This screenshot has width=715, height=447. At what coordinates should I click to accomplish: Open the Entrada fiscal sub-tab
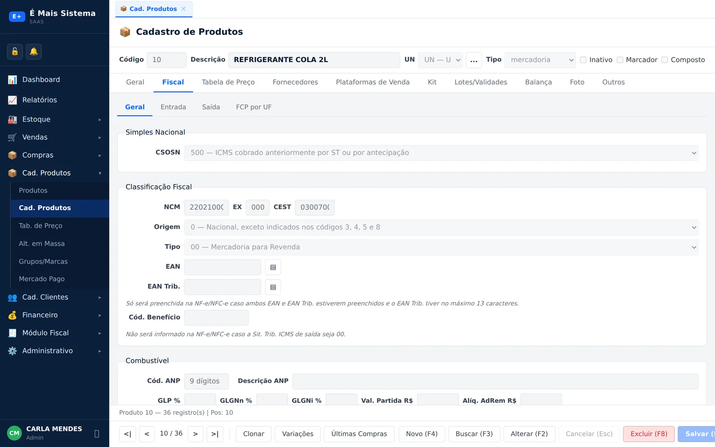173,107
